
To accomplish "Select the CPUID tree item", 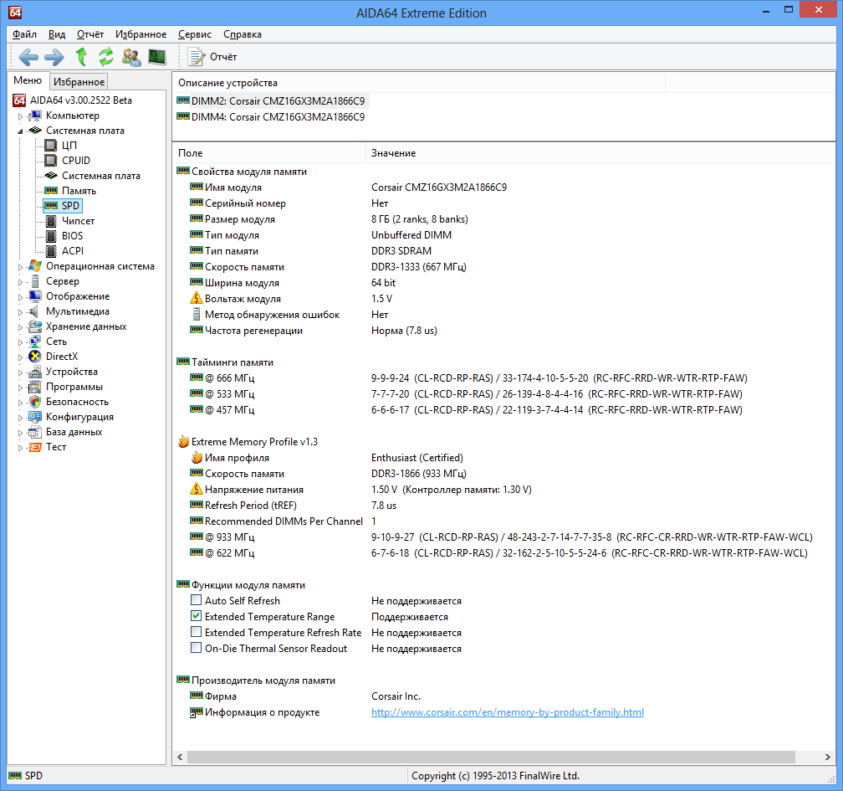I will [x=76, y=161].
